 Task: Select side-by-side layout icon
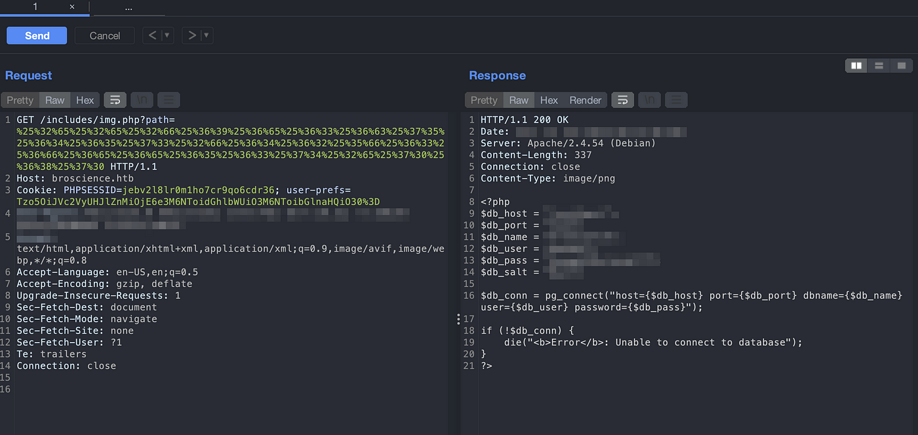click(856, 66)
